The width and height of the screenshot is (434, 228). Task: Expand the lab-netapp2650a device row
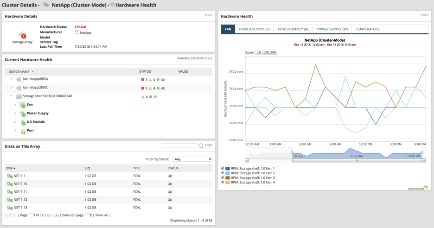coord(11,79)
